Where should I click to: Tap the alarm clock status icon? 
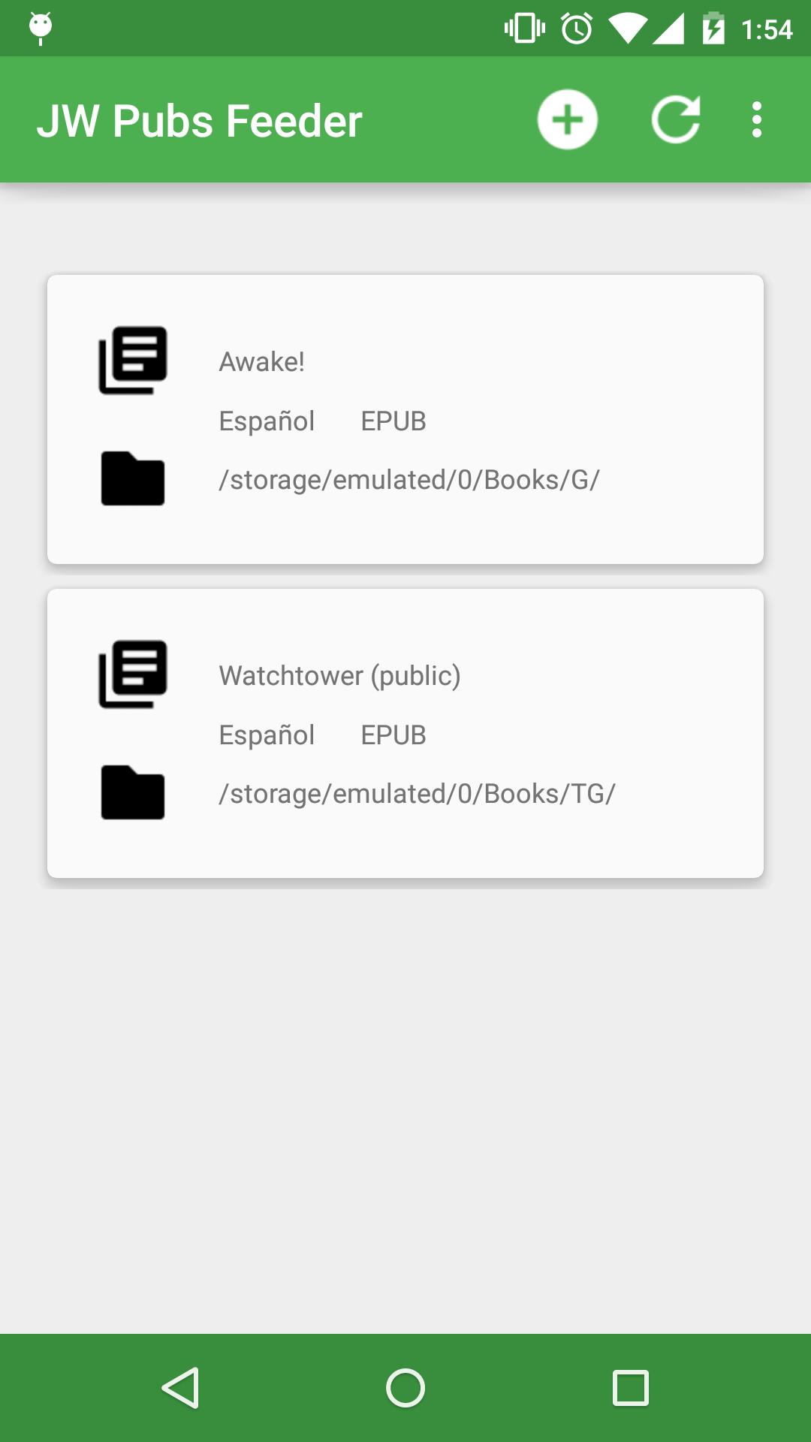point(577,29)
